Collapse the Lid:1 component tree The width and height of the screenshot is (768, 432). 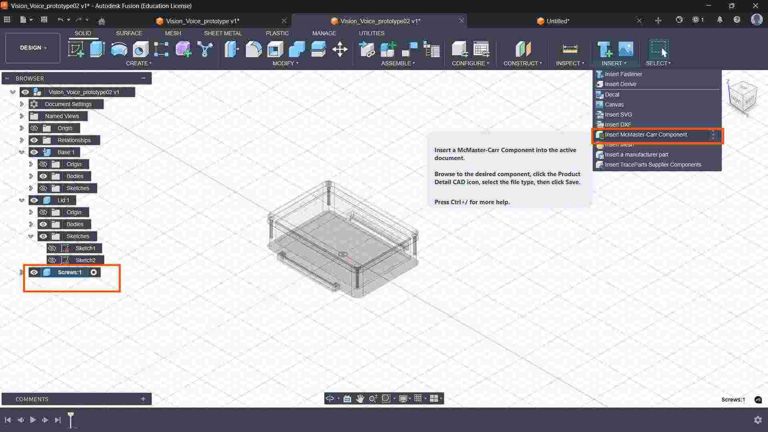(x=22, y=200)
